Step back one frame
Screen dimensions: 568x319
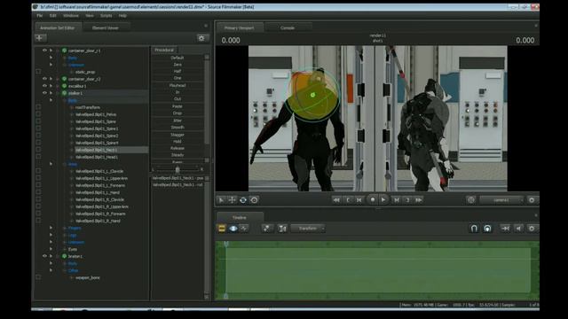click(x=359, y=200)
